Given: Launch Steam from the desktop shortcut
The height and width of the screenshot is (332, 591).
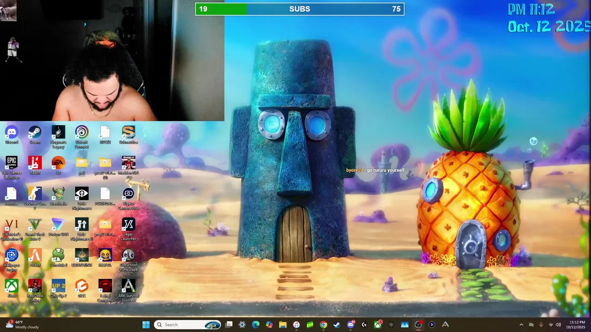Looking at the screenshot, I should (35, 135).
